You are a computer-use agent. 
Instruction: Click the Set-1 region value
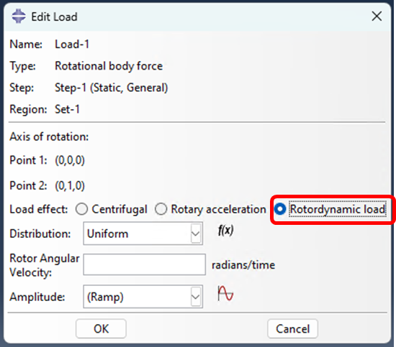point(67,109)
